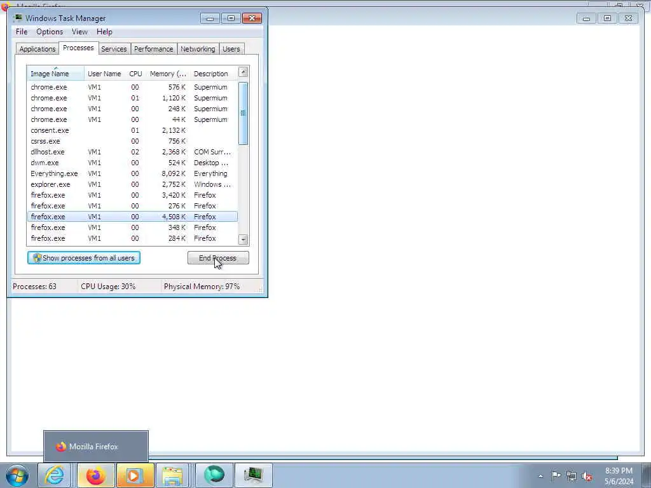Click the process list scroll-up arrow
The width and height of the screenshot is (651, 488).
pos(243,72)
